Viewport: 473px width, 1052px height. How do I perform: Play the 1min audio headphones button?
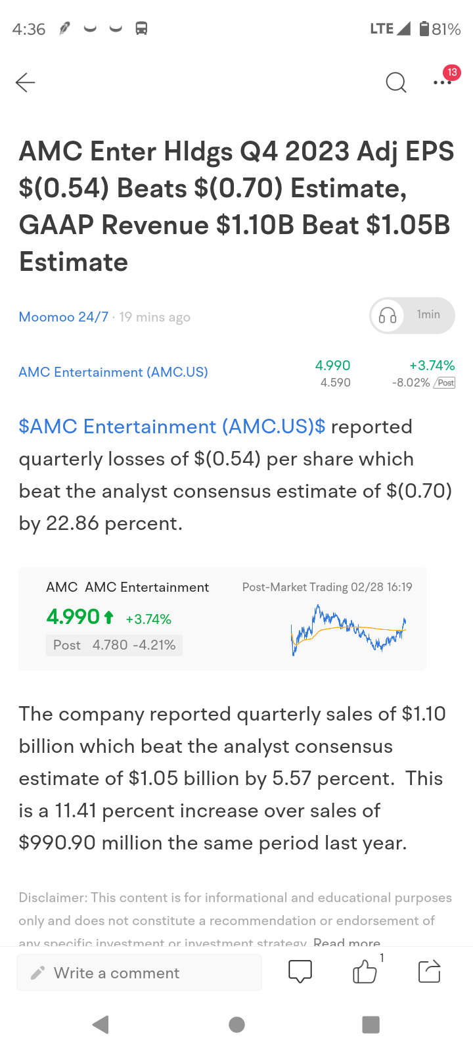pos(413,315)
